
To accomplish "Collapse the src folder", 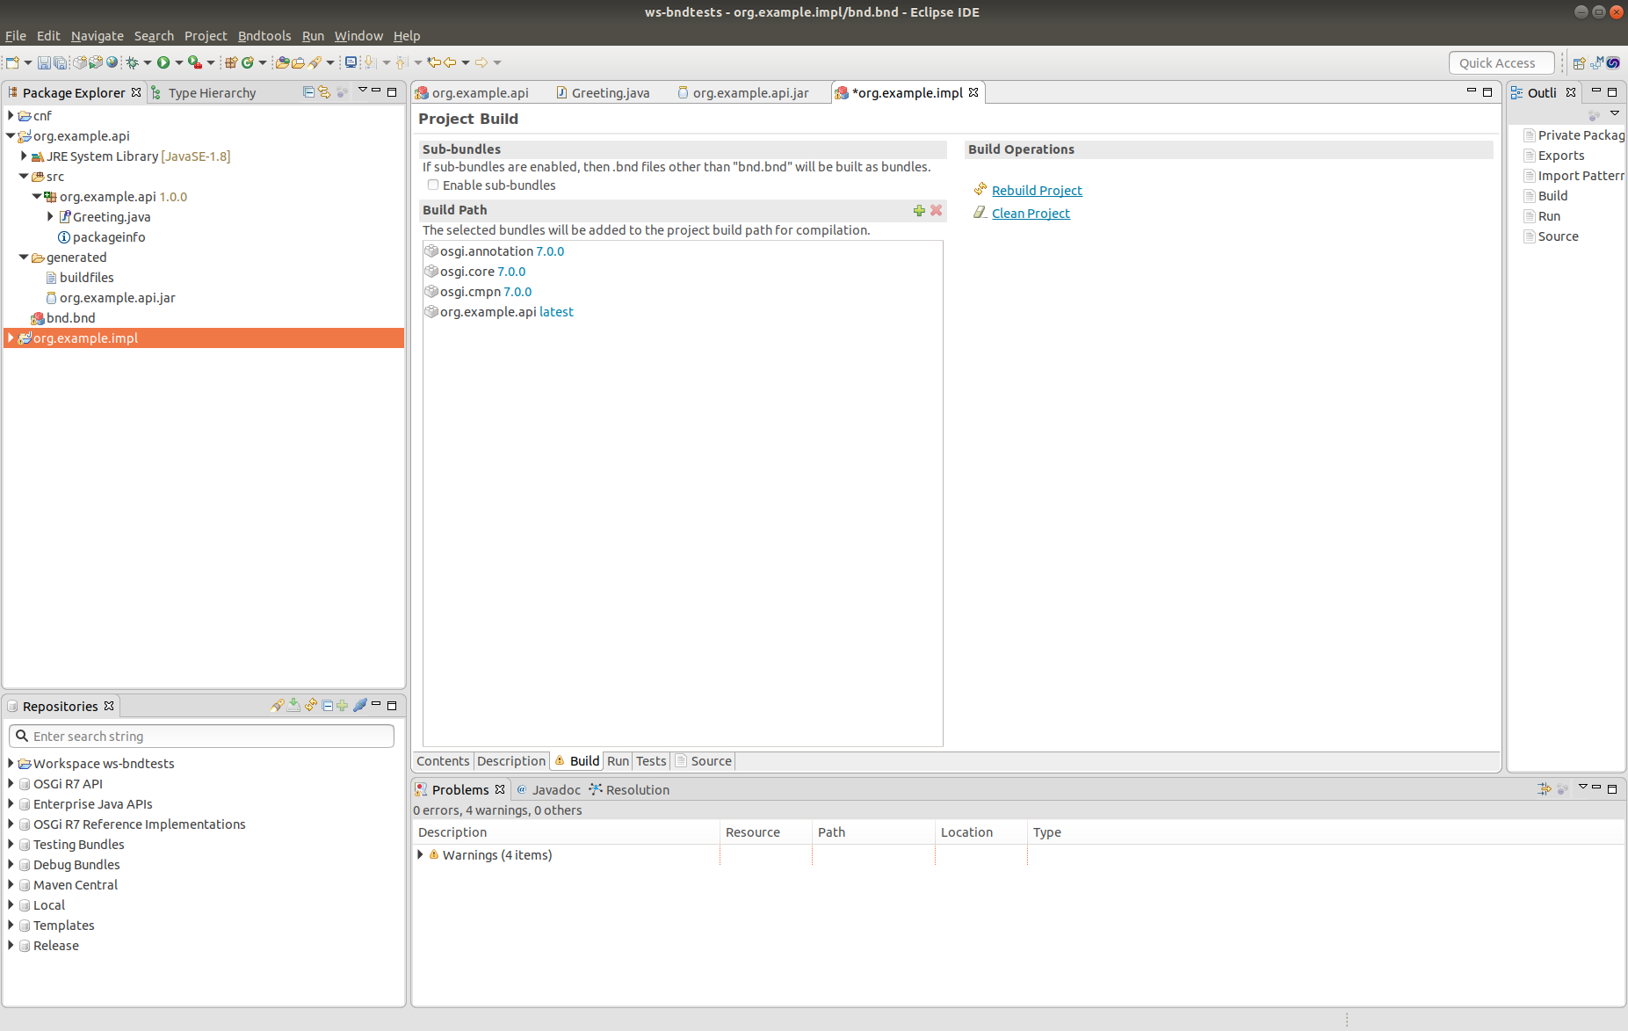I will pos(24,176).
